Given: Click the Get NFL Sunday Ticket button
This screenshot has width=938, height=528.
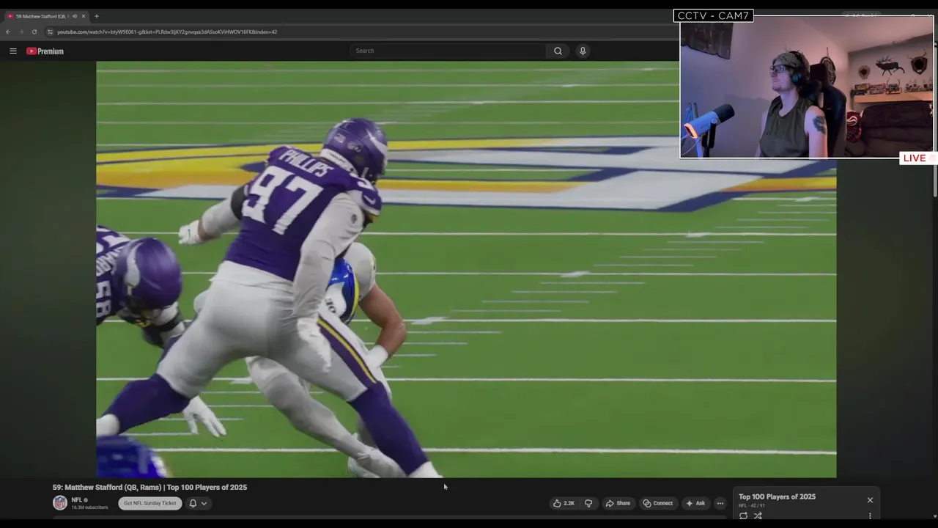Looking at the screenshot, I should point(150,503).
